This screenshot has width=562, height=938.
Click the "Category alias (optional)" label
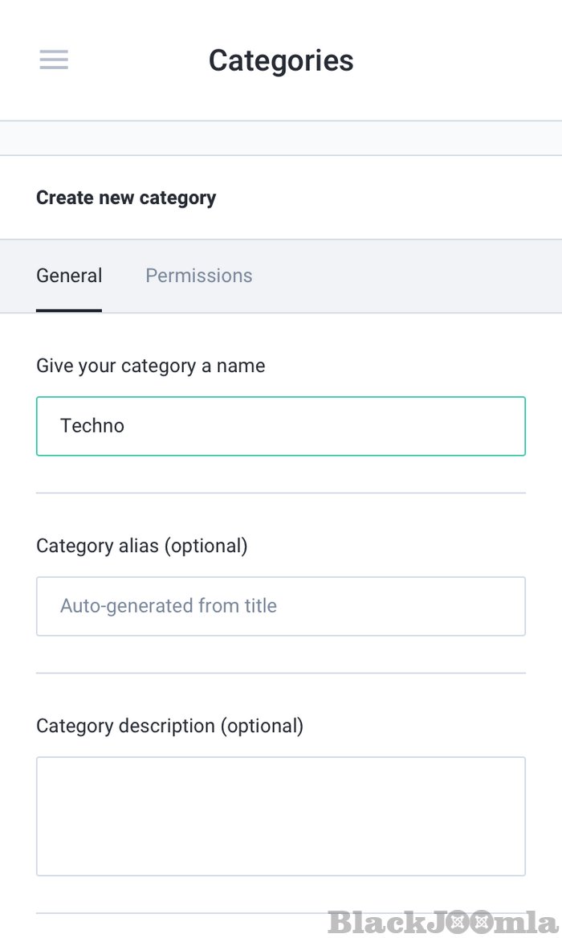tap(142, 546)
